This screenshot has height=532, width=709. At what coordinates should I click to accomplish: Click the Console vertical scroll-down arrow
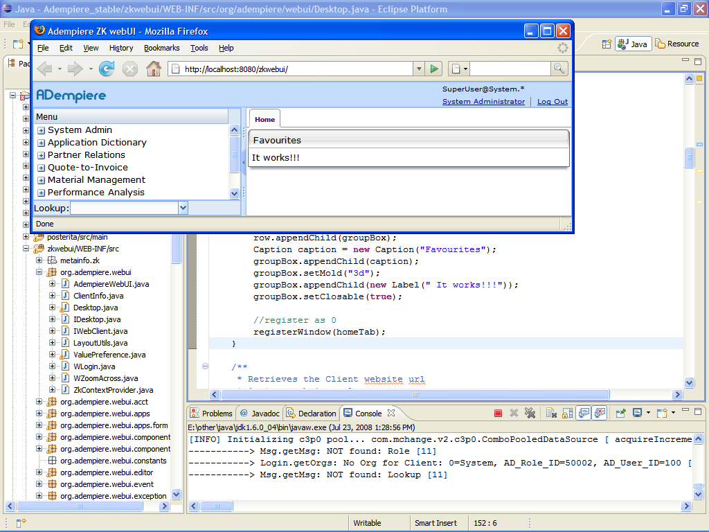click(698, 494)
